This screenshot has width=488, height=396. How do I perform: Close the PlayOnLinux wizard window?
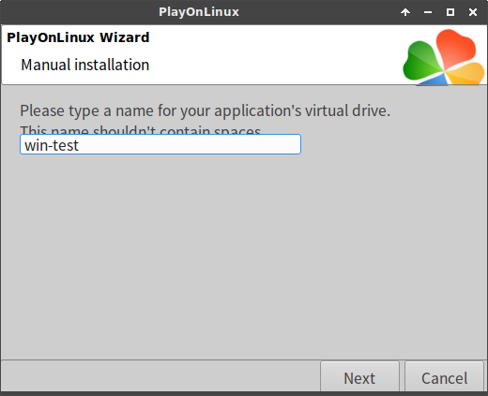point(473,12)
